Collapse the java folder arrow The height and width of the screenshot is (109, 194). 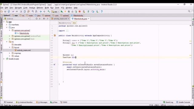tap(7, 28)
